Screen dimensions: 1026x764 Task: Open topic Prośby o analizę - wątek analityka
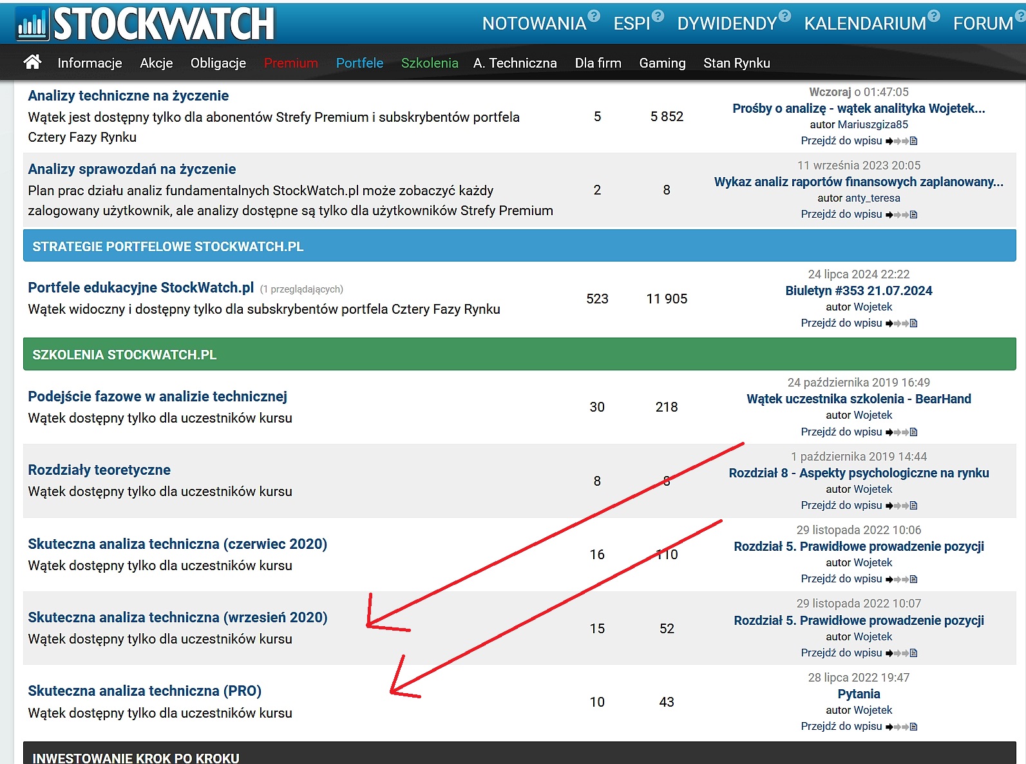coord(859,108)
